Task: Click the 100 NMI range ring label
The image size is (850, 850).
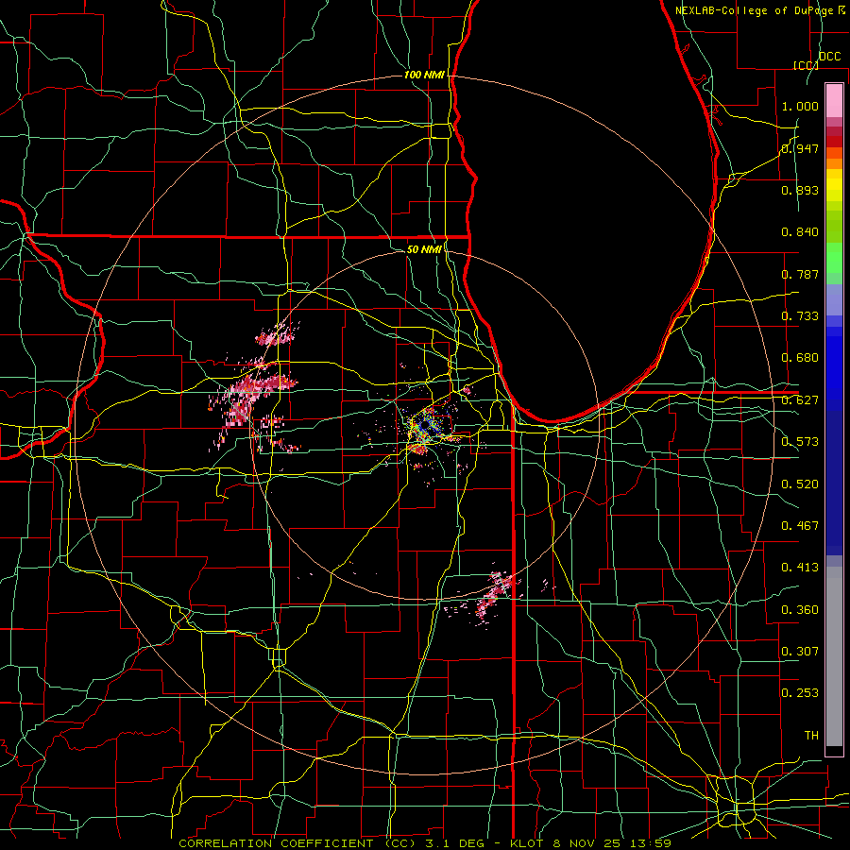Action: (424, 75)
